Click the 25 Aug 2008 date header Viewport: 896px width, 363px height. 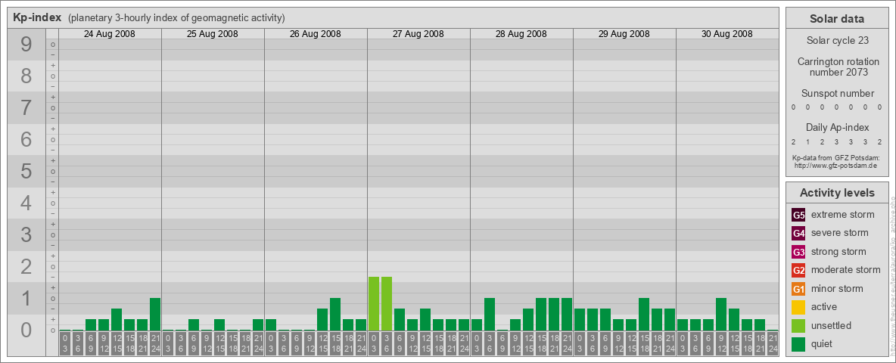pos(213,34)
